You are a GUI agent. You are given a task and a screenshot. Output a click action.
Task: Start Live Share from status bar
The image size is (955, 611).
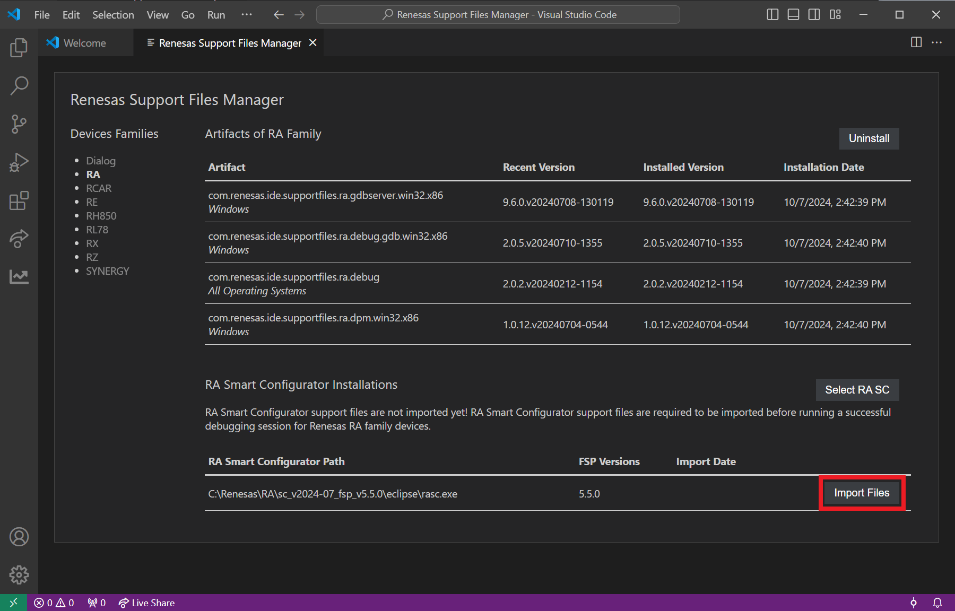click(146, 603)
